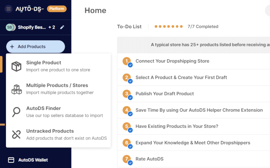Click the Platform badge button

click(x=57, y=9)
